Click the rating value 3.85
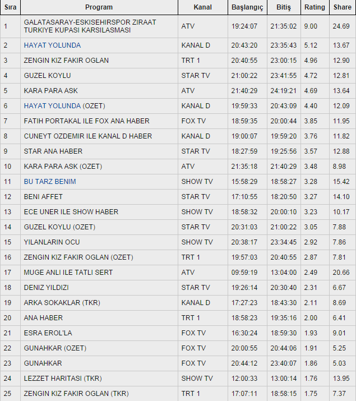This screenshot has height=401, width=356. [x=311, y=121]
